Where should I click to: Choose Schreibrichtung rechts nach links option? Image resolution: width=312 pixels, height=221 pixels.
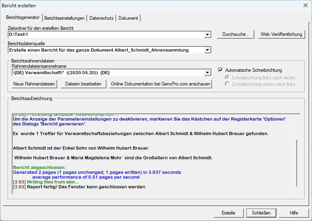tap(228, 84)
